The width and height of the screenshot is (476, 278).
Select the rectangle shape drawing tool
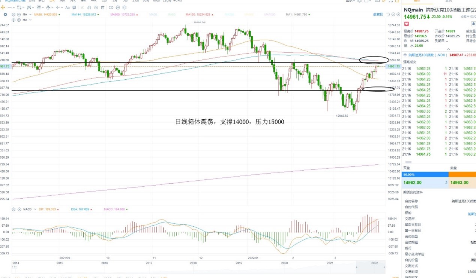click(x=19, y=7)
